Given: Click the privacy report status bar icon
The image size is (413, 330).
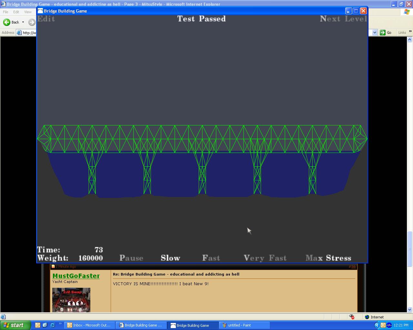Looking at the screenshot, I should 352,317.
